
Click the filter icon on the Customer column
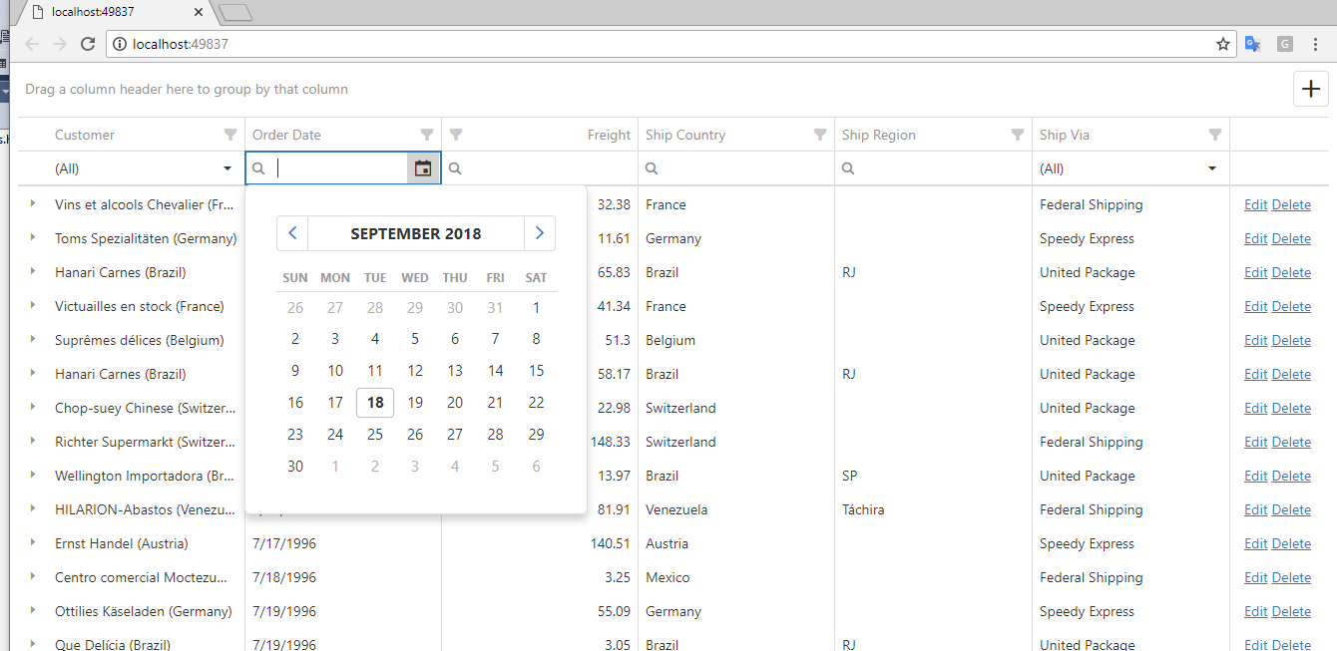(229, 134)
